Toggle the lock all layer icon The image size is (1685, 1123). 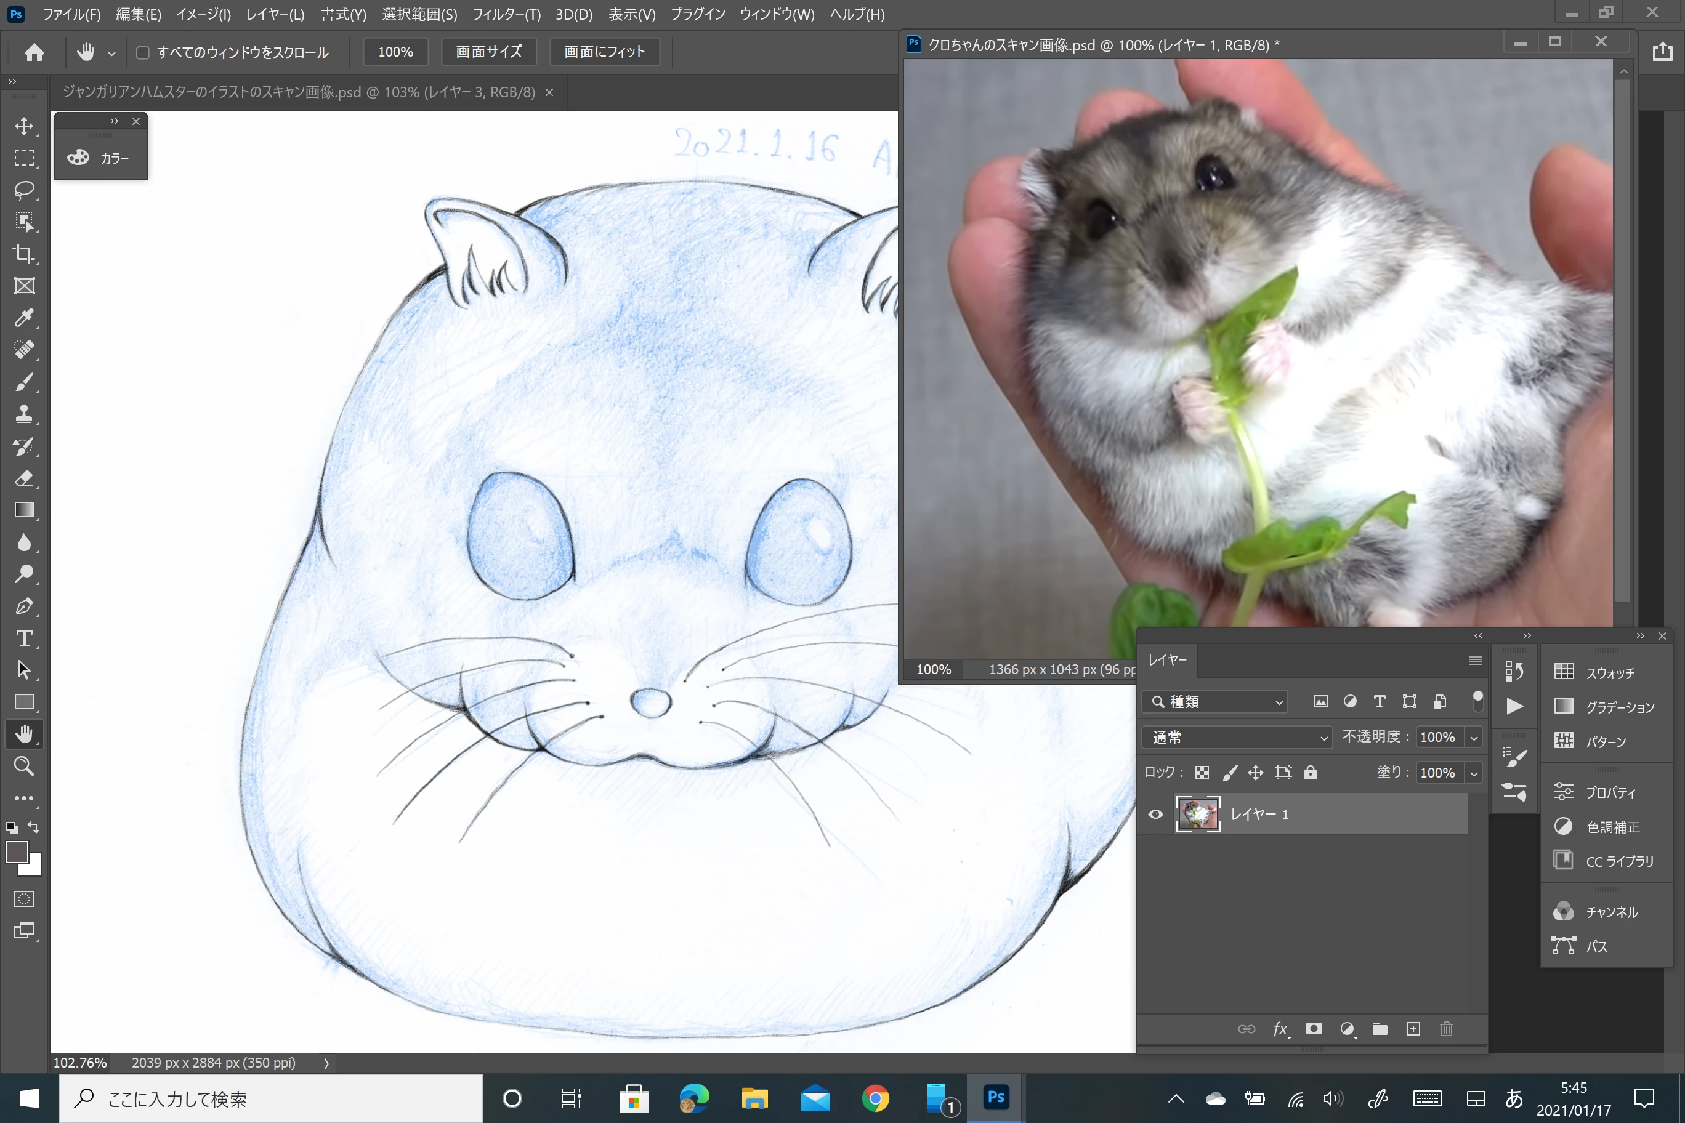pyautogui.click(x=1311, y=773)
